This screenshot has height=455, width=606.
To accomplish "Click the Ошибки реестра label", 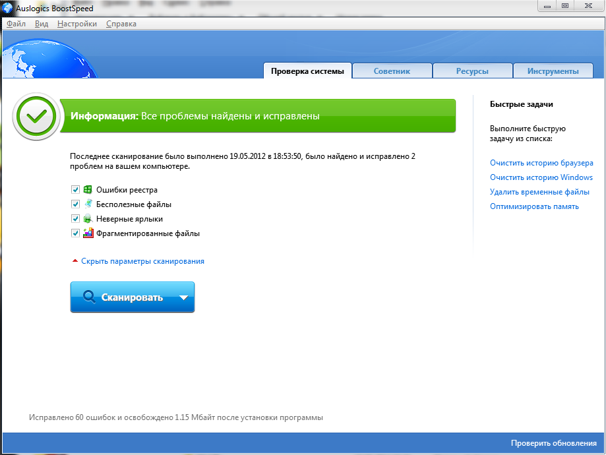I will click(x=127, y=190).
